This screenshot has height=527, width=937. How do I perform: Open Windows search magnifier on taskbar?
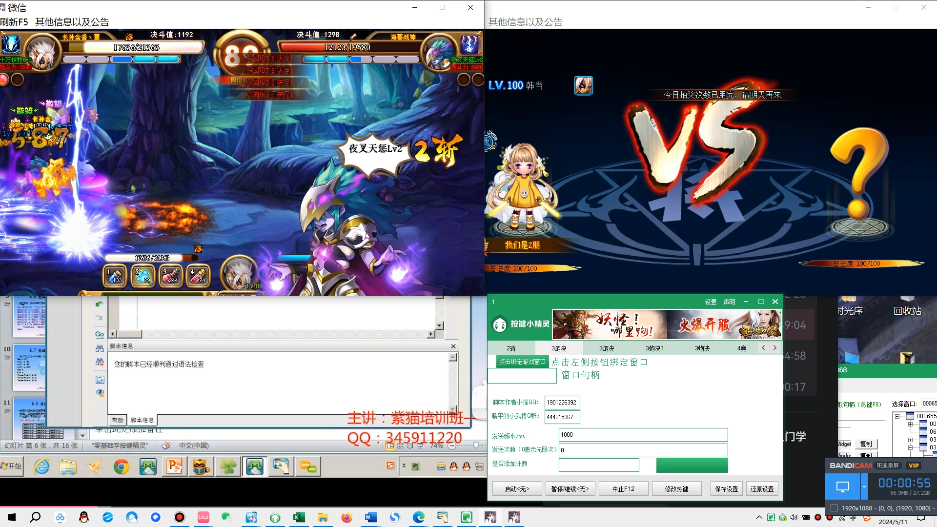tap(35, 517)
